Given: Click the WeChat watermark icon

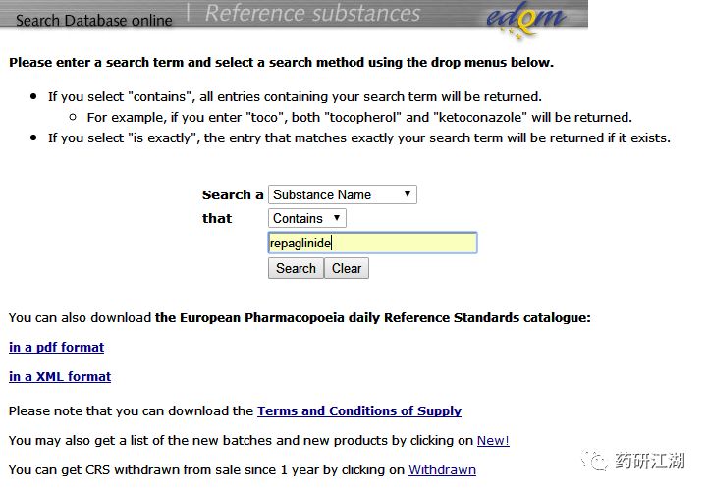Looking at the screenshot, I should (594, 461).
